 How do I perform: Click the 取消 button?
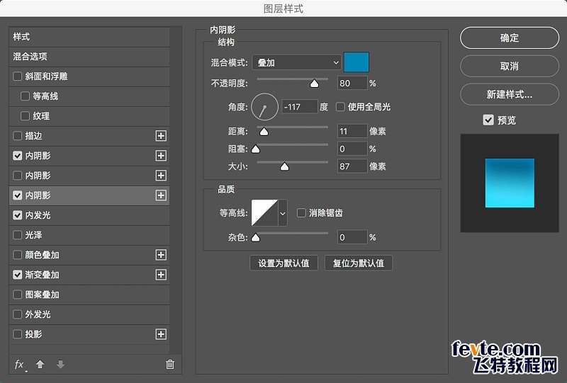(510, 66)
